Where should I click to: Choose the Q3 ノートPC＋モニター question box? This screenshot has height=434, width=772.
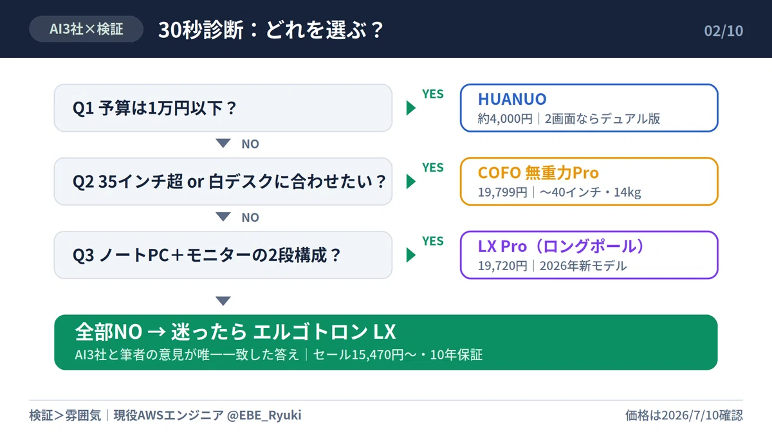pos(223,255)
